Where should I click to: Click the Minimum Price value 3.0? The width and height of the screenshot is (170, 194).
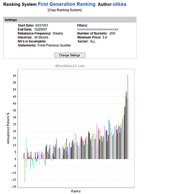[x=105, y=37]
